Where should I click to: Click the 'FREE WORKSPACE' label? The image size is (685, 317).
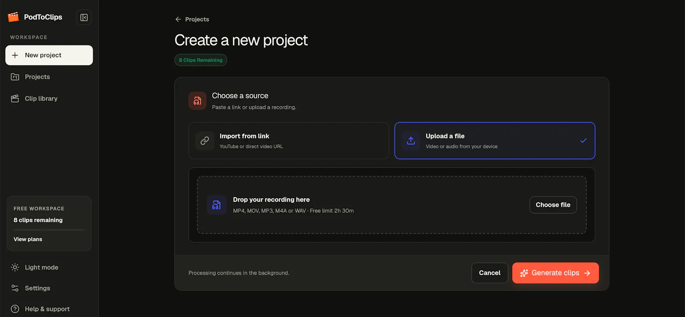pyautogui.click(x=39, y=208)
